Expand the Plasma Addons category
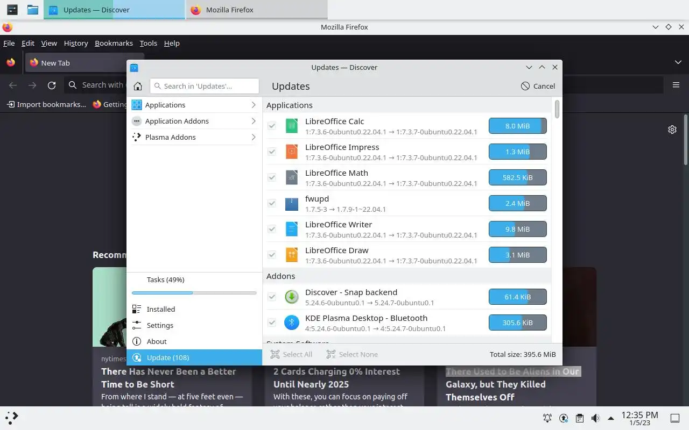Screen dimensions: 689x430 click(253, 137)
